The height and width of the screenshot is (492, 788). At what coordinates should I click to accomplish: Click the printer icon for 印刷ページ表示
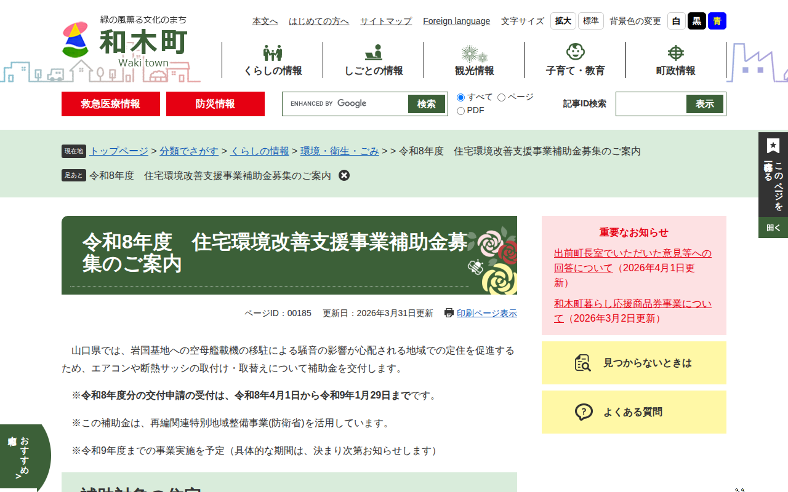click(449, 313)
